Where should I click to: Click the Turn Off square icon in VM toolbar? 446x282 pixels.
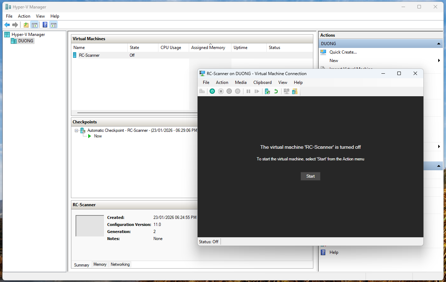(x=221, y=91)
